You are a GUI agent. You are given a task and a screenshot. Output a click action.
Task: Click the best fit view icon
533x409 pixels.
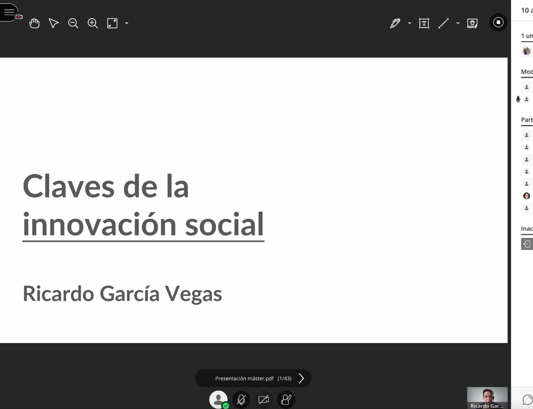[112, 24]
